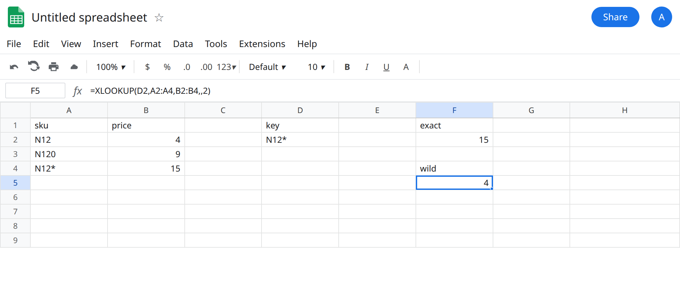Image resolution: width=680 pixels, height=281 pixels.
Task: Open the Default font dropdown
Action: click(267, 67)
